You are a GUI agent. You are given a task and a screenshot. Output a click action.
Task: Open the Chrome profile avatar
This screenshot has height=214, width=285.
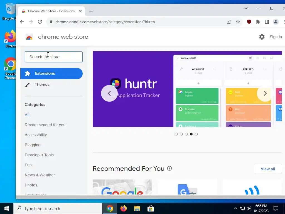click(x=276, y=22)
